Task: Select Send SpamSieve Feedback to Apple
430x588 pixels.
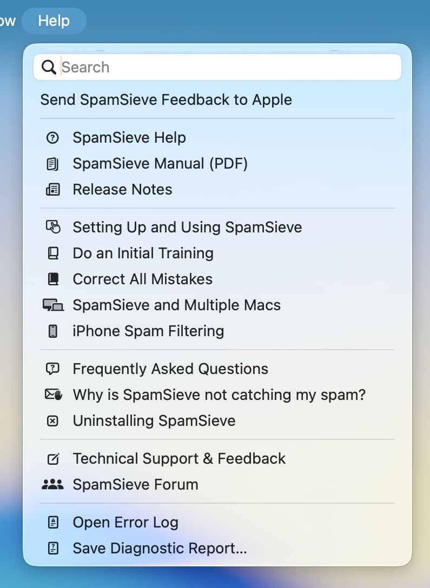Action: point(165,100)
